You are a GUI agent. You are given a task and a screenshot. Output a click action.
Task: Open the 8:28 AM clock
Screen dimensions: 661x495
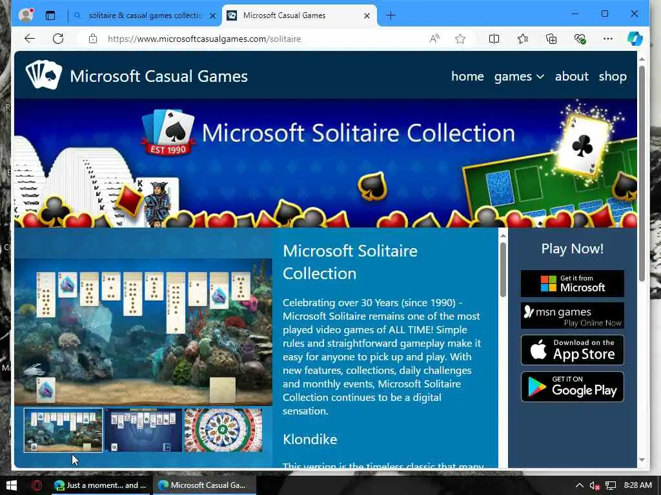tap(637, 485)
